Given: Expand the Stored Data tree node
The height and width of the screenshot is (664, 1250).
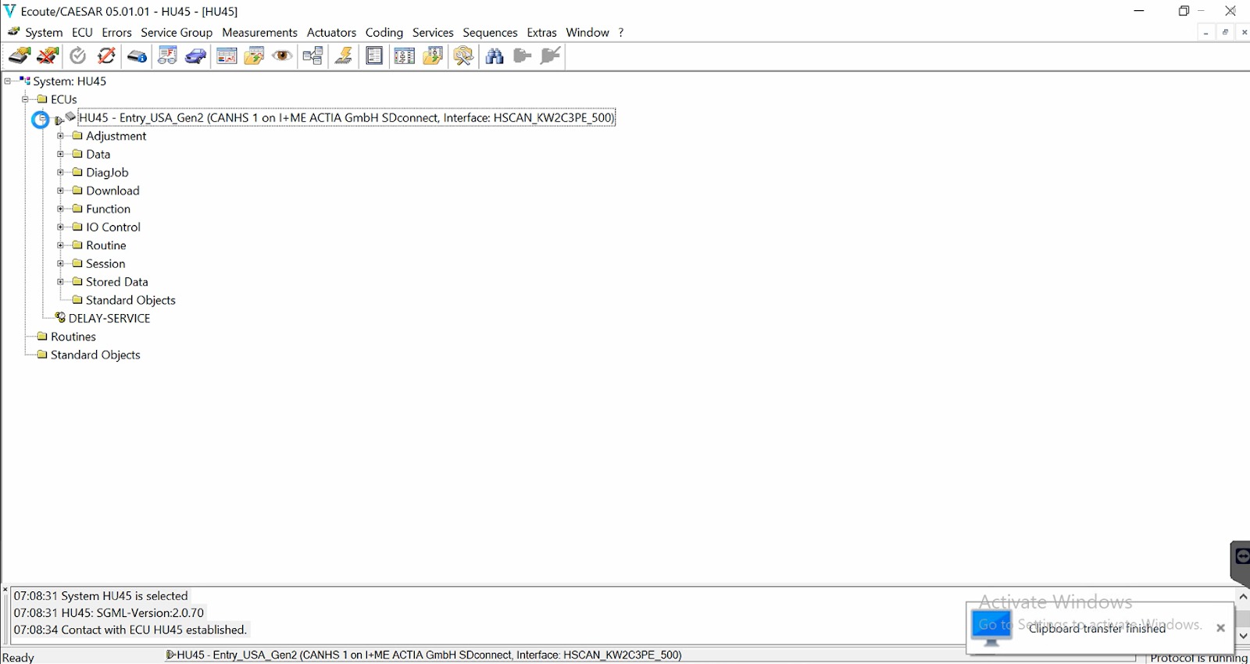Looking at the screenshot, I should click(x=60, y=282).
